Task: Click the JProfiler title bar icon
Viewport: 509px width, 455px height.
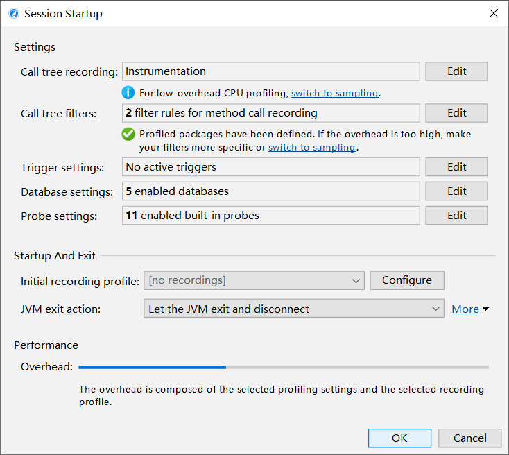Action: click(14, 14)
